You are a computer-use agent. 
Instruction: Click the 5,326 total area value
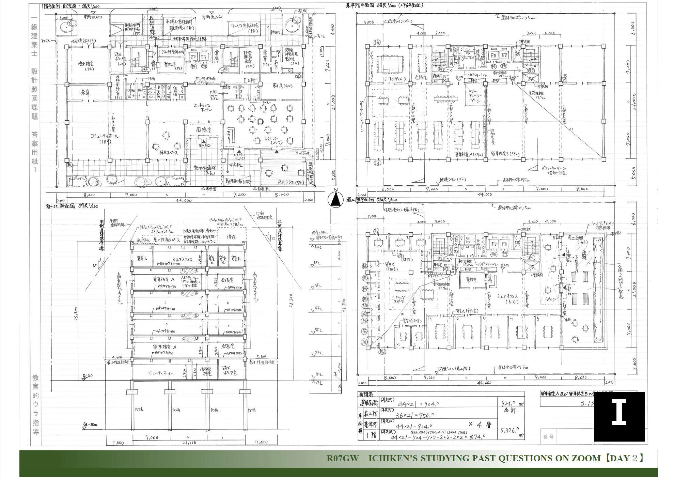coord(510,430)
